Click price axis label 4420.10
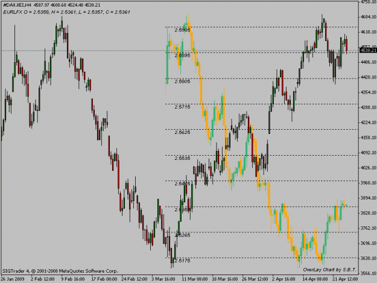The height and width of the screenshot is (283, 377). click(369, 77)
